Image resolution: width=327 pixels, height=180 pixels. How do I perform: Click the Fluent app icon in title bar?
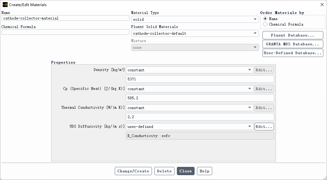5,5
